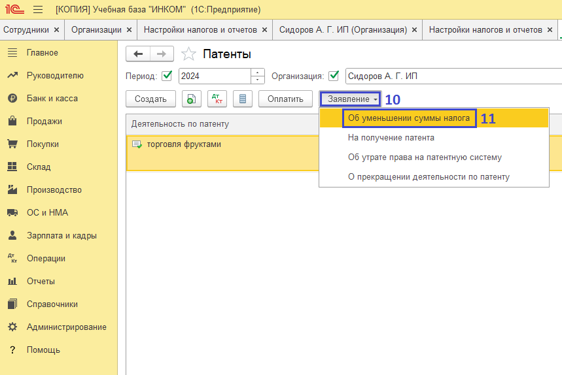This screenshot has height=375, width=562.
Task: Open Зарплата и кадры section
Action: [x=61, y=236]
